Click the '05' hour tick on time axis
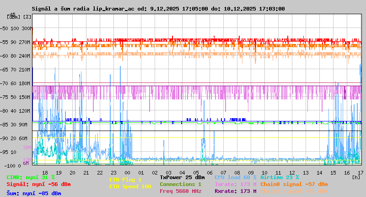The image size is (366, 197). (x=196, y=173)
